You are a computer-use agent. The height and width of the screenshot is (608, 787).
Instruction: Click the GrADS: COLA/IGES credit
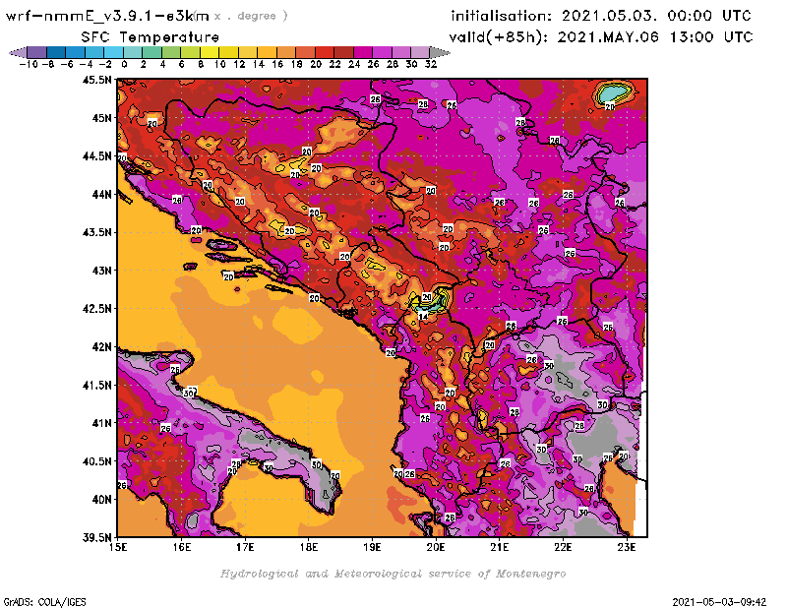(x=45, y=602)
